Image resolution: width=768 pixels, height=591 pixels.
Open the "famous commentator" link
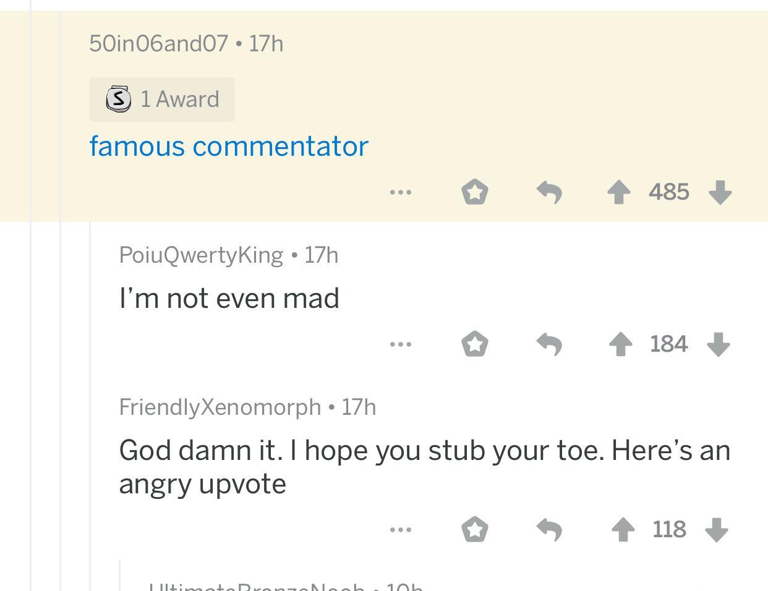click(229, 147)
